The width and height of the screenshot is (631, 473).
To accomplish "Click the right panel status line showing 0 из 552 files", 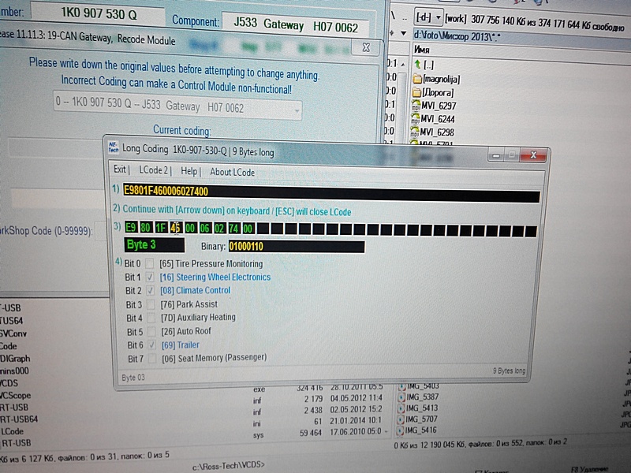I will (481, 443).
